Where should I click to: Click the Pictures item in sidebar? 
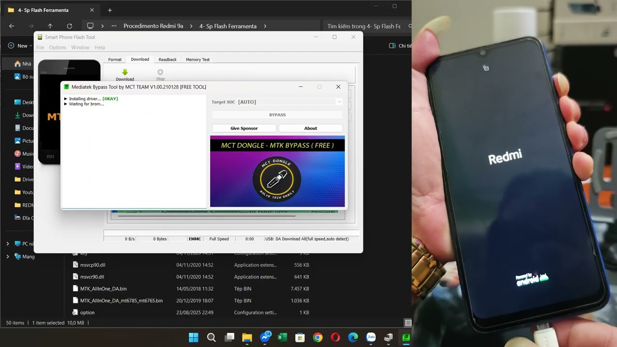pyautogui.click(x=24, y=141)
